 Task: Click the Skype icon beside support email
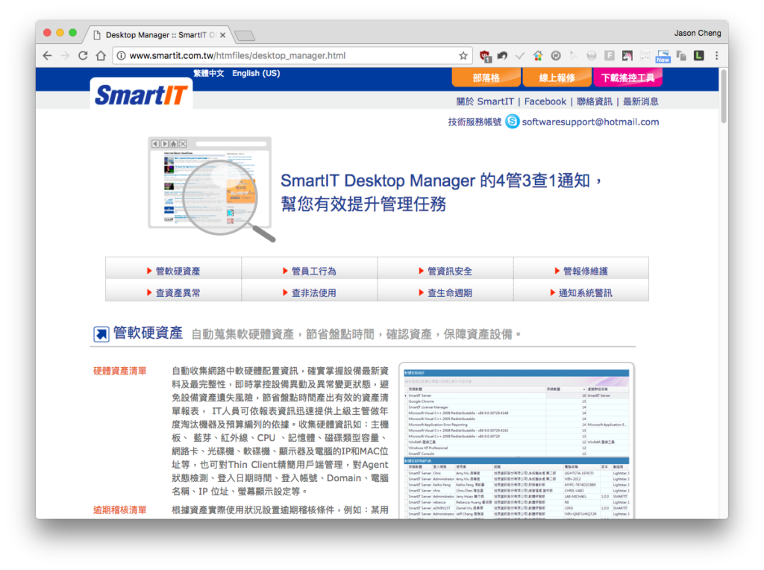(x=512, y=122)
